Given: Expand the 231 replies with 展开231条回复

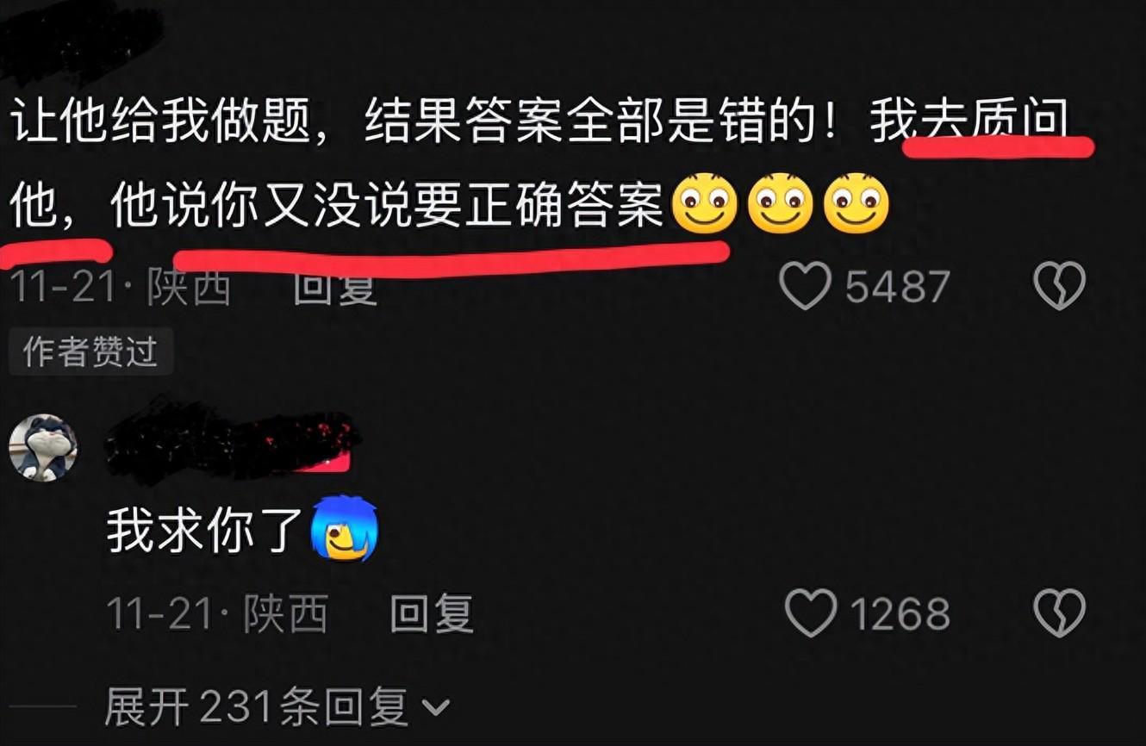Looking at the screenshot, I should pos(277,708).
